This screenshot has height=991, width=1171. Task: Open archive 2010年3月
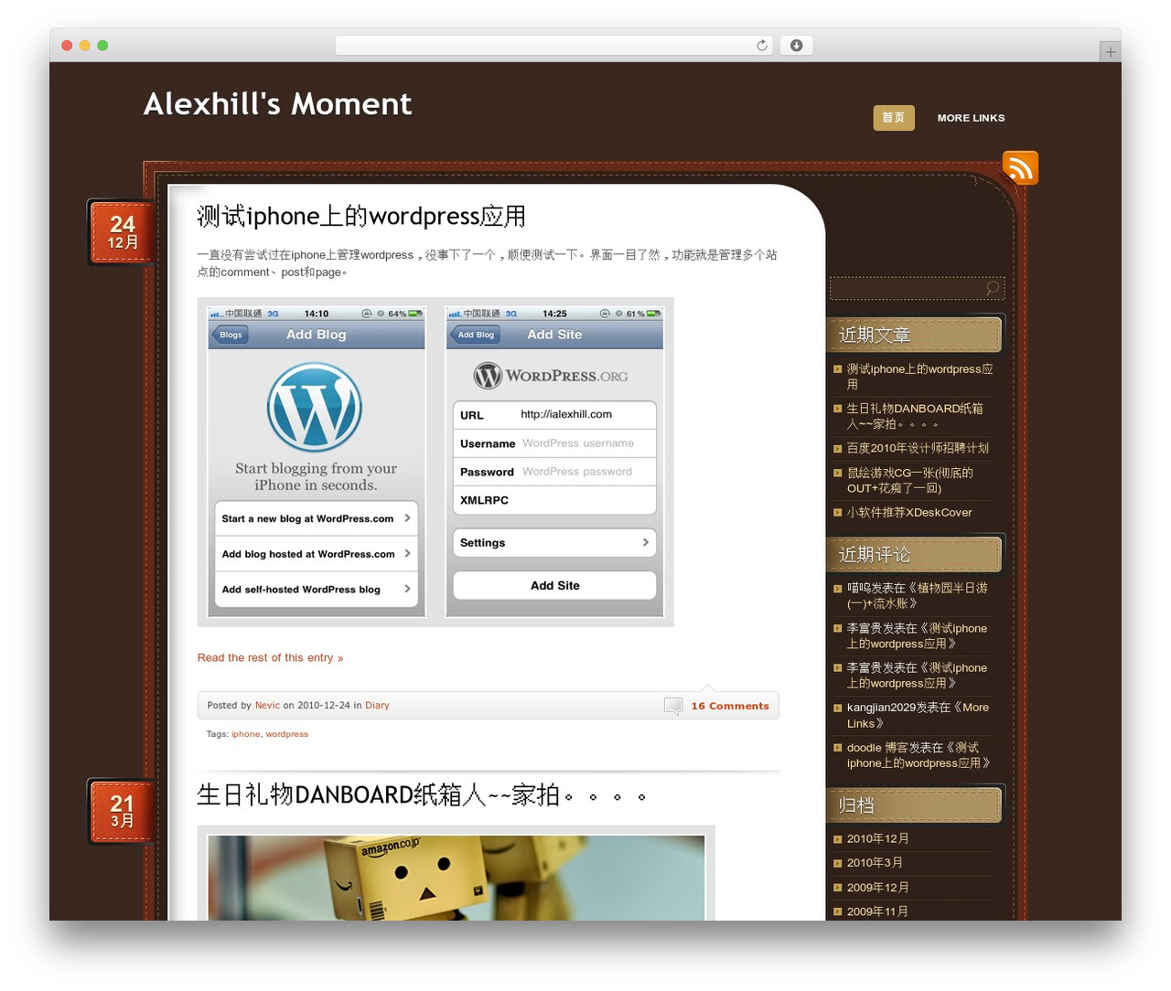875,862
